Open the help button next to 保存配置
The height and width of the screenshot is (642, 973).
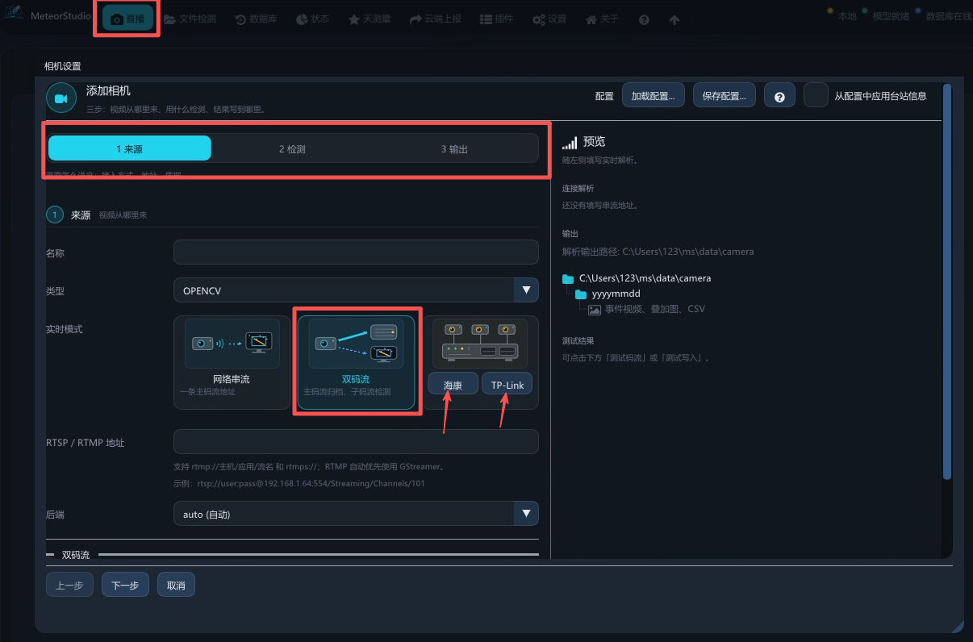coord(779,95)
